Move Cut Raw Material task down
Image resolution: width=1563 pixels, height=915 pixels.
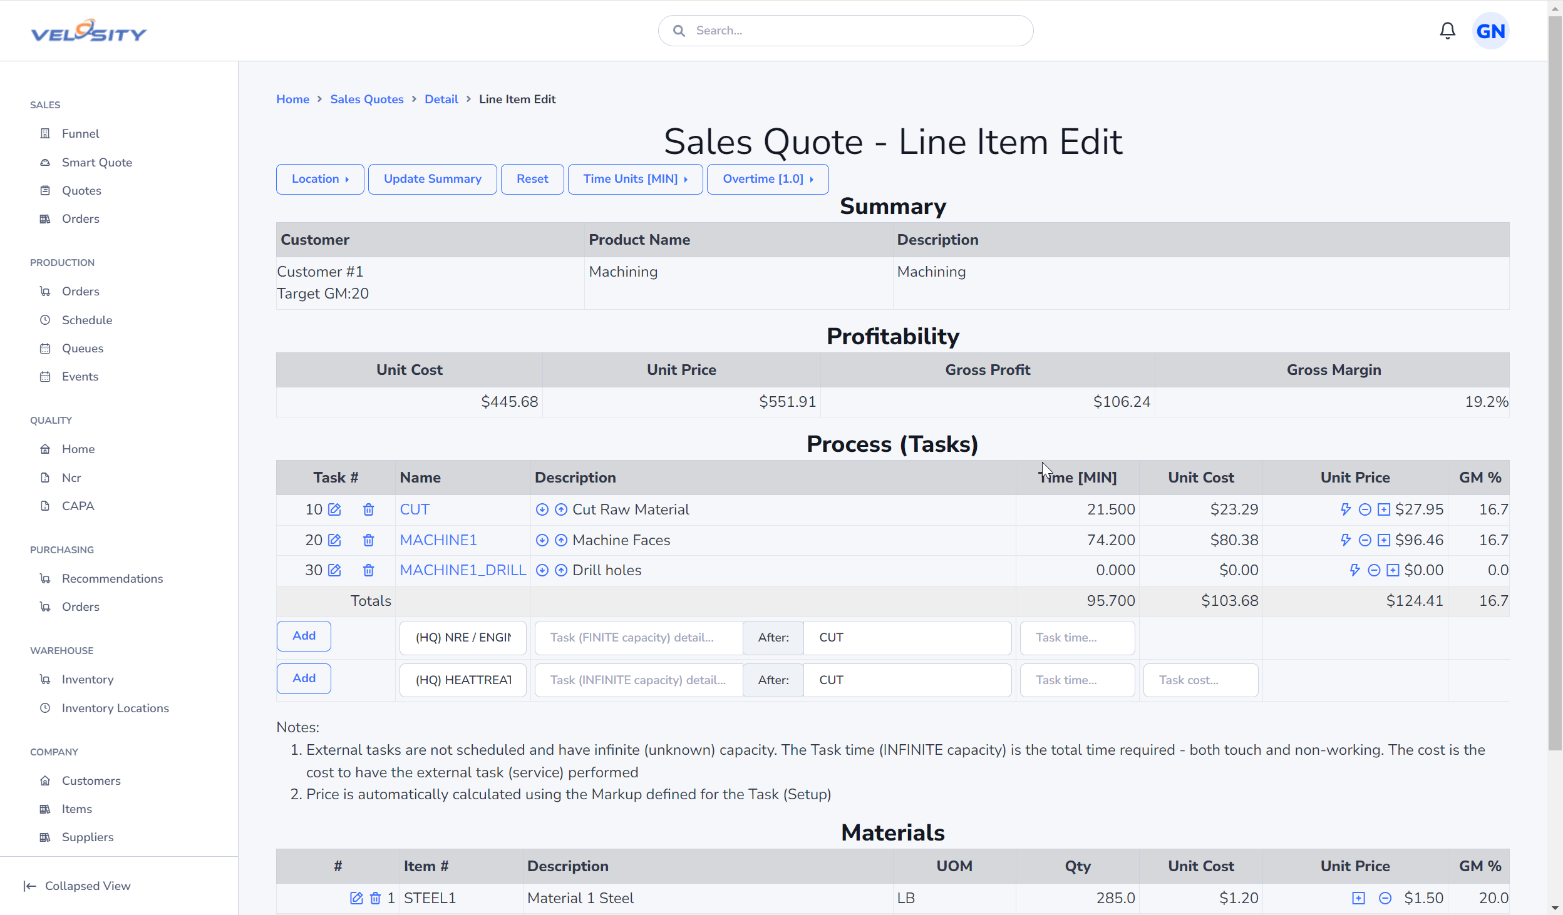[542, 509]
